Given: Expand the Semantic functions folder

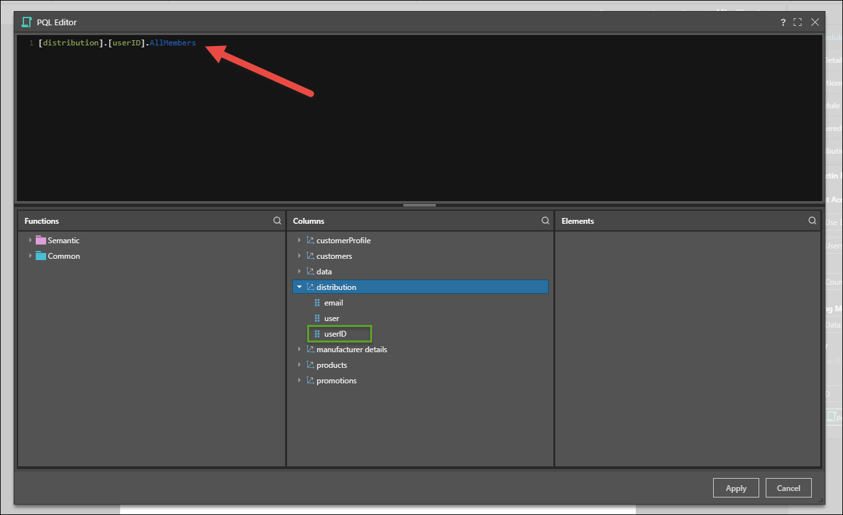Looking at the screenshot, I should click(x=30, y=241).
